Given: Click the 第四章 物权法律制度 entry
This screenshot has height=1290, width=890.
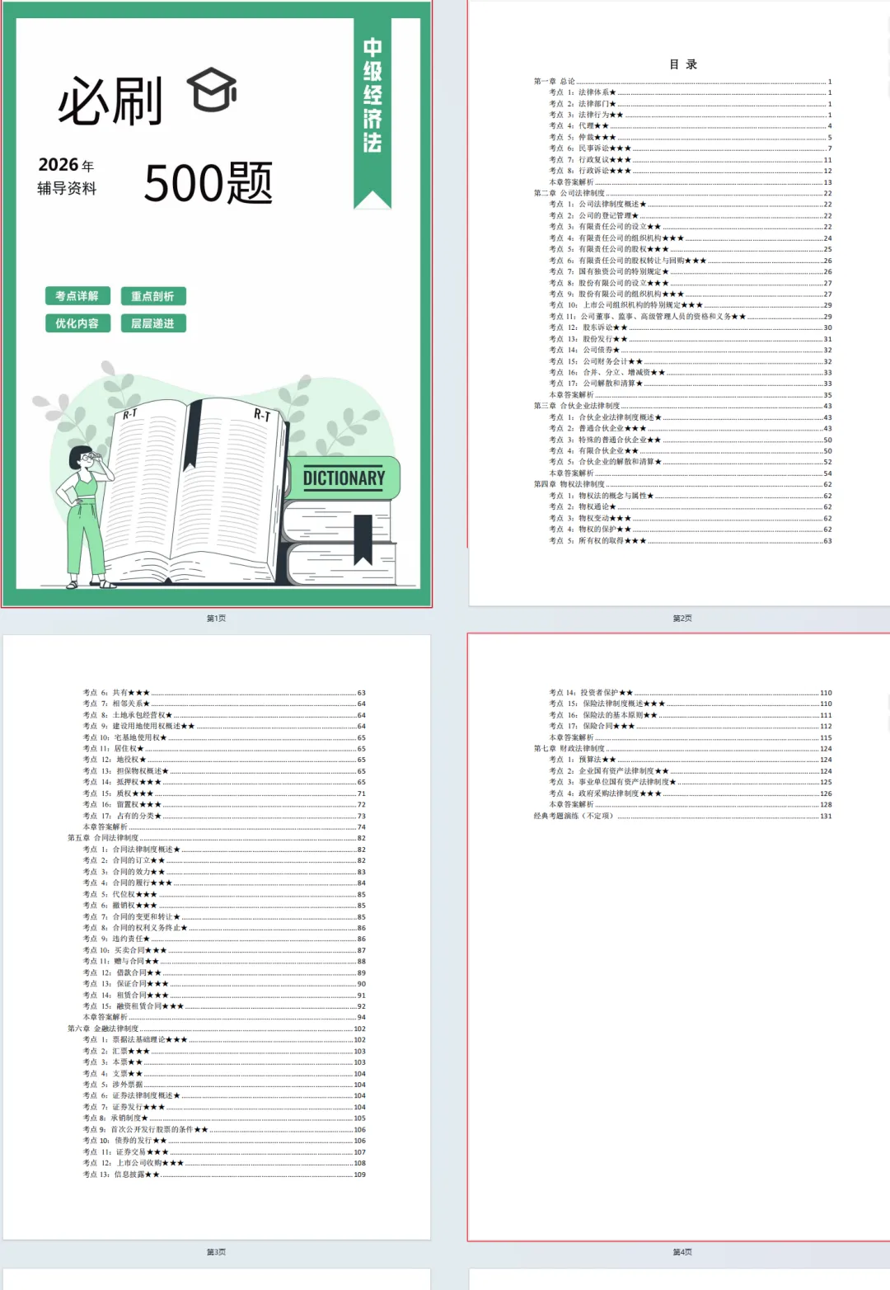Looking at the screenshot, I should point(682,484).
